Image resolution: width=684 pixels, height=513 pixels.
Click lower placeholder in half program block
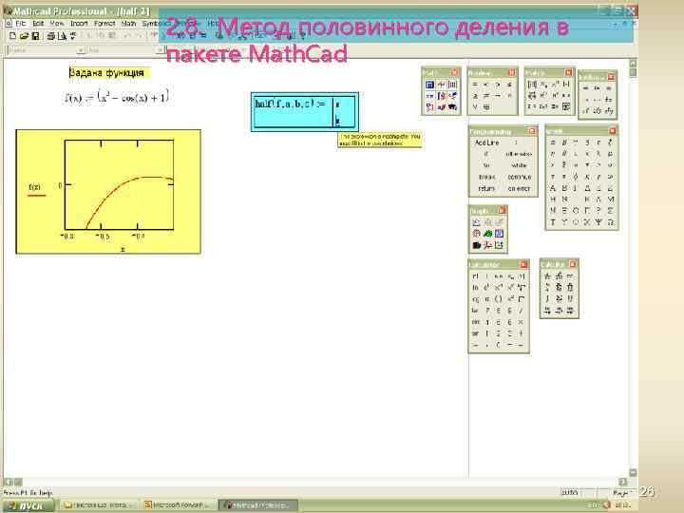(337, 121)
